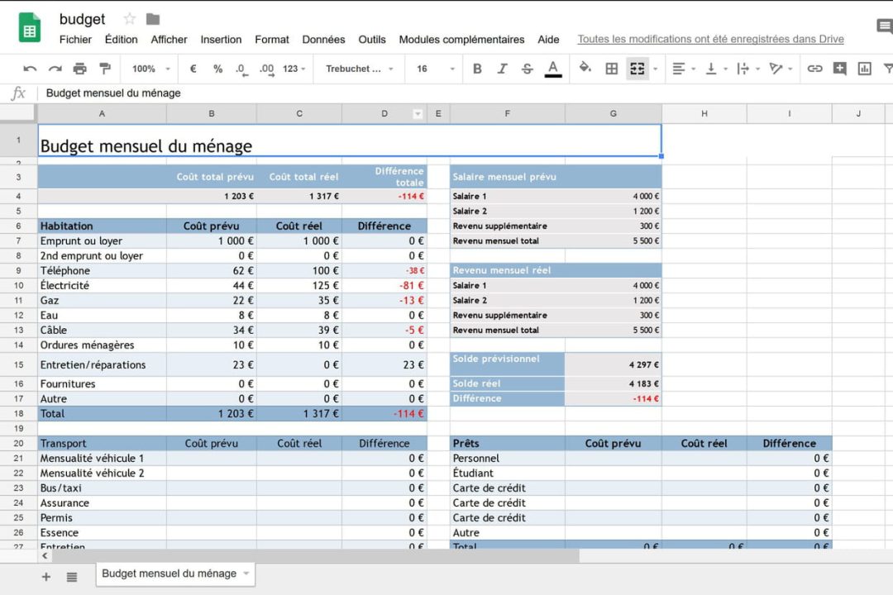Open the fill color bucket icon
The width and height of the screenshot is (893, 595).
[585, 69]
